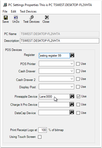
Task: Click the Test Devices wrench icon
Action: (31, 17)
